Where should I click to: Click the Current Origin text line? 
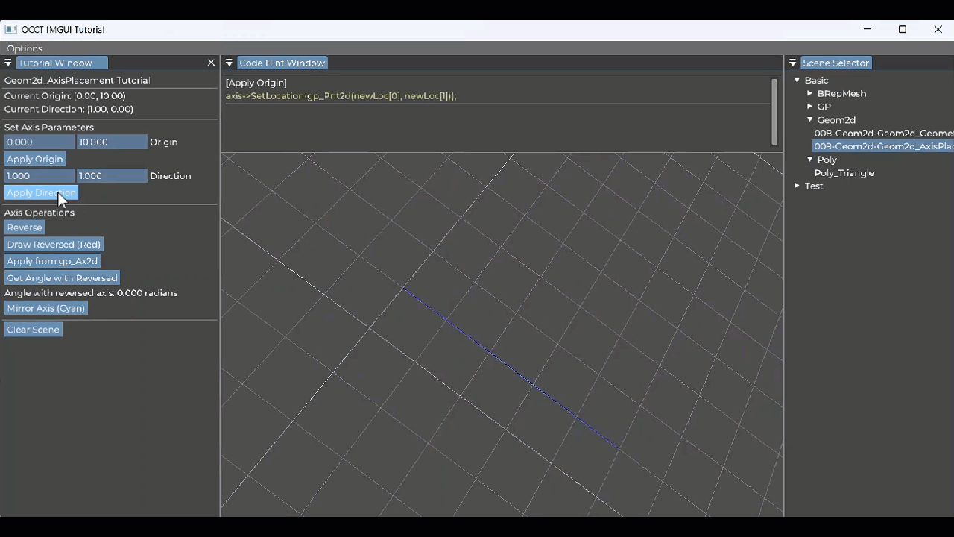point(65,96)
